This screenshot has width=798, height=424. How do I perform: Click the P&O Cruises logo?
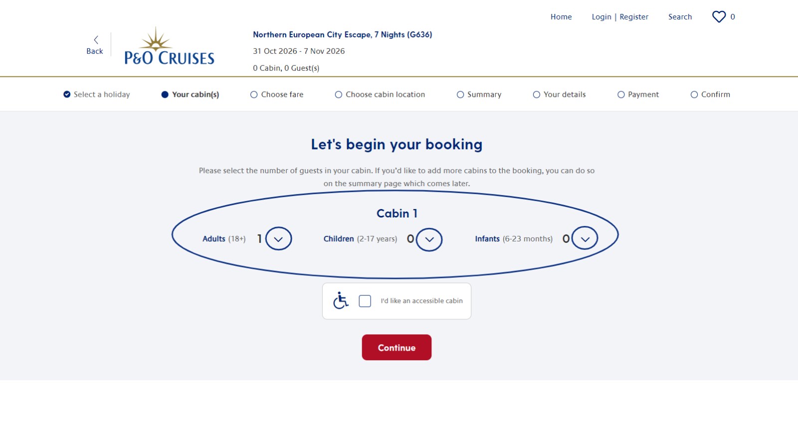point(169,47)
